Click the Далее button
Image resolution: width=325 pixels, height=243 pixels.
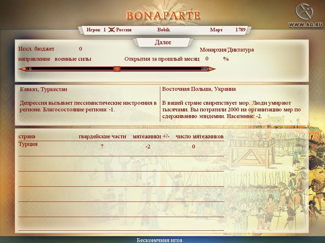pos(163,42)
